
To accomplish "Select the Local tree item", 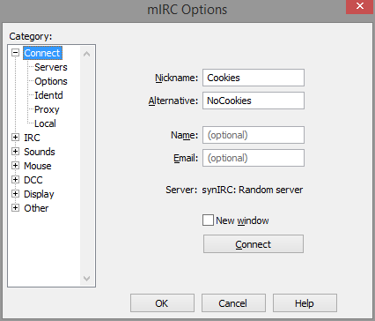I will [45, 123].
